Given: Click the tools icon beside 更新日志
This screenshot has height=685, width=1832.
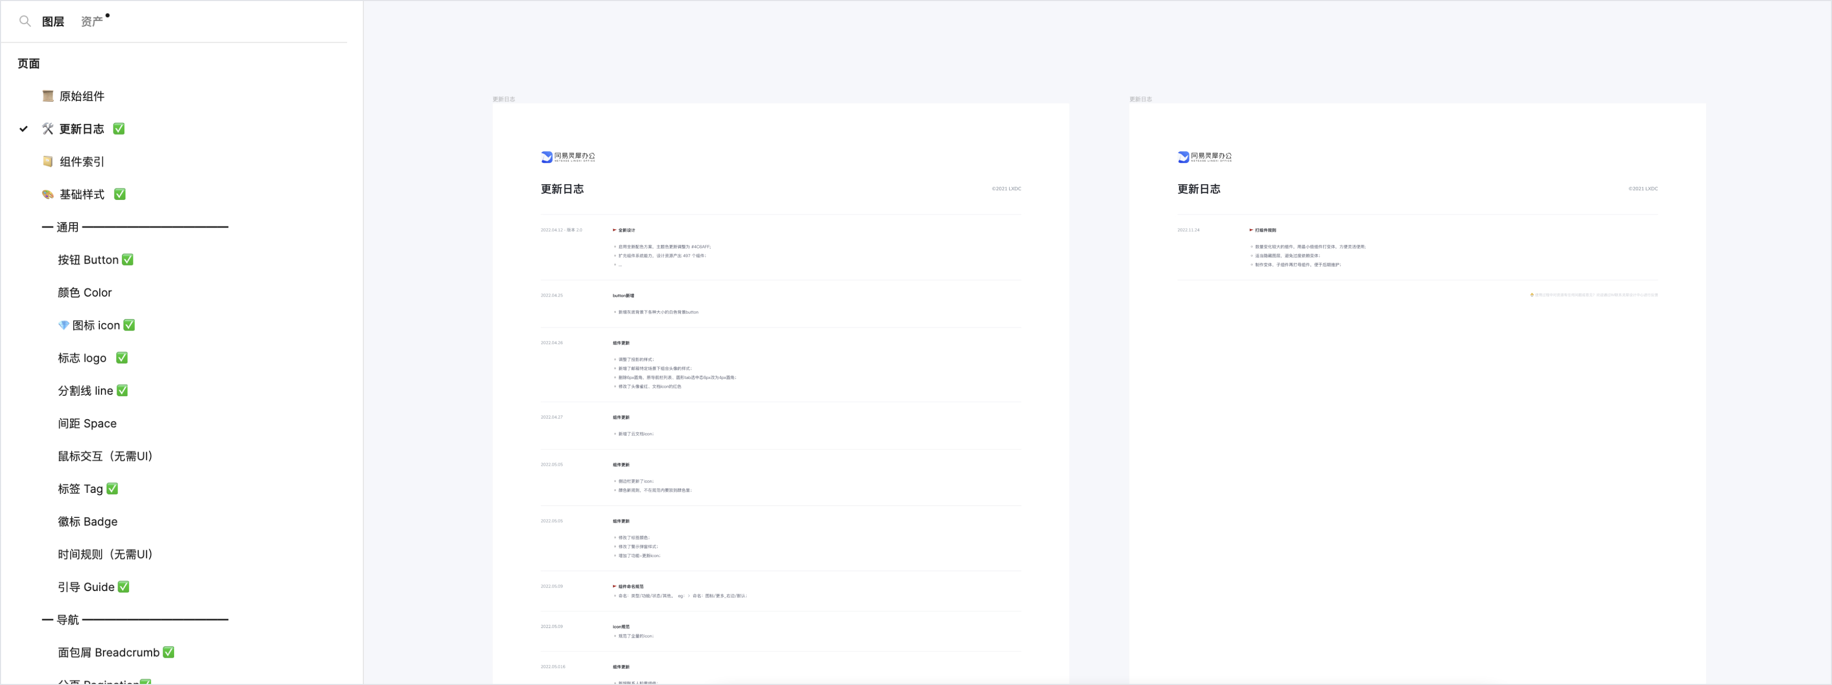Looking at the screenshot, I should coord(48,129).
